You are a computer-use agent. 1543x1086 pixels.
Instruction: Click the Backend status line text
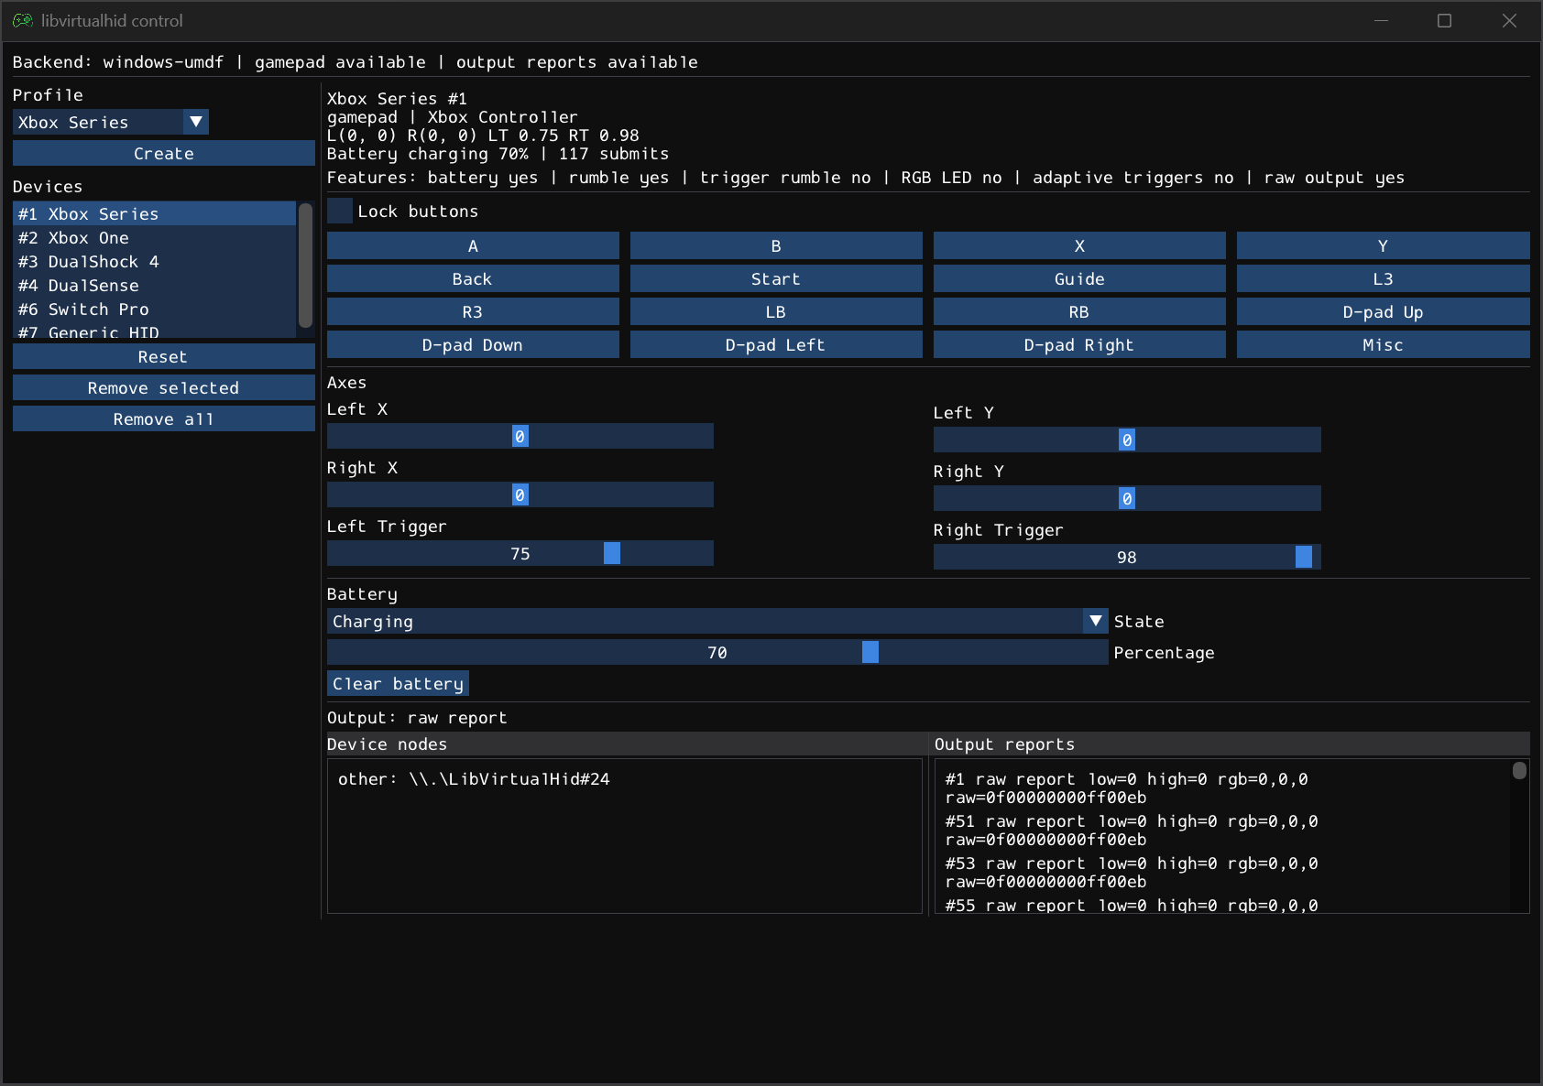tap(356, 61)
